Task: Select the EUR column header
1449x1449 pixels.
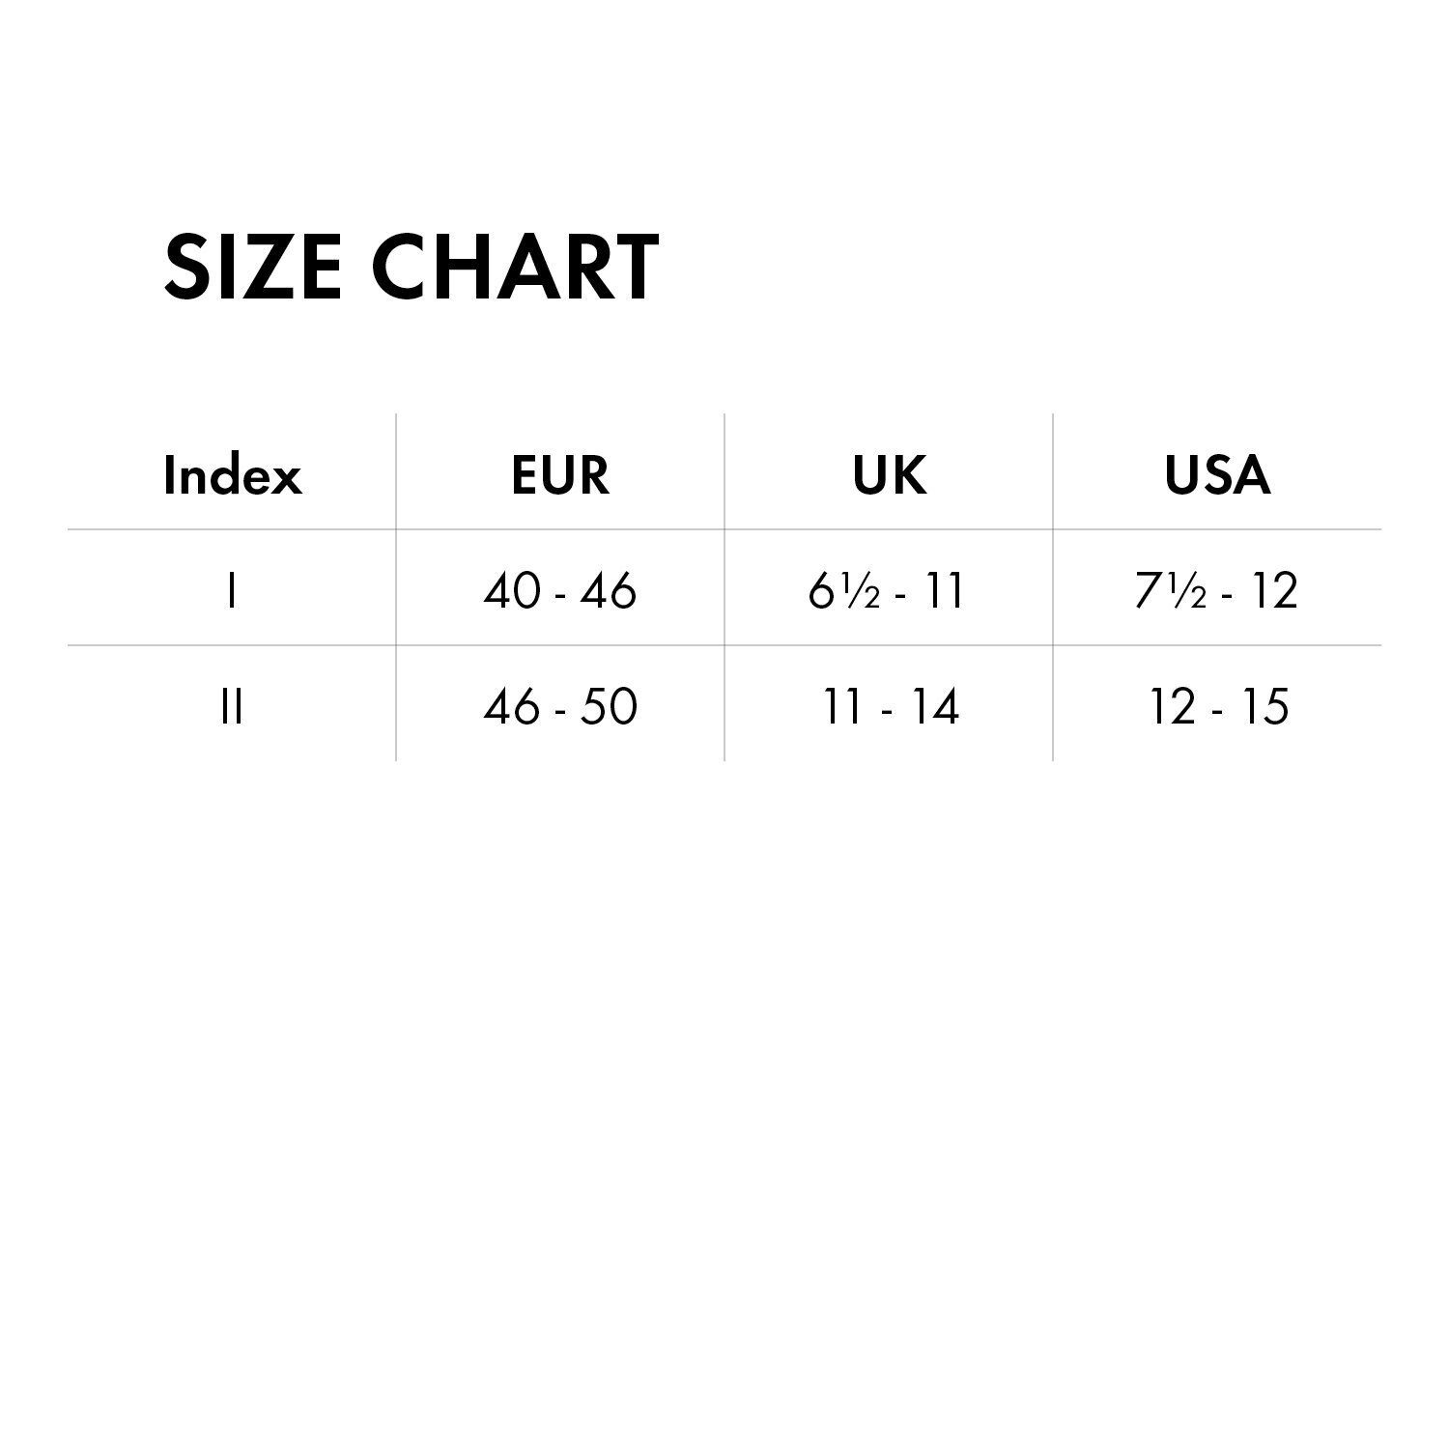Action: (560, 474)
